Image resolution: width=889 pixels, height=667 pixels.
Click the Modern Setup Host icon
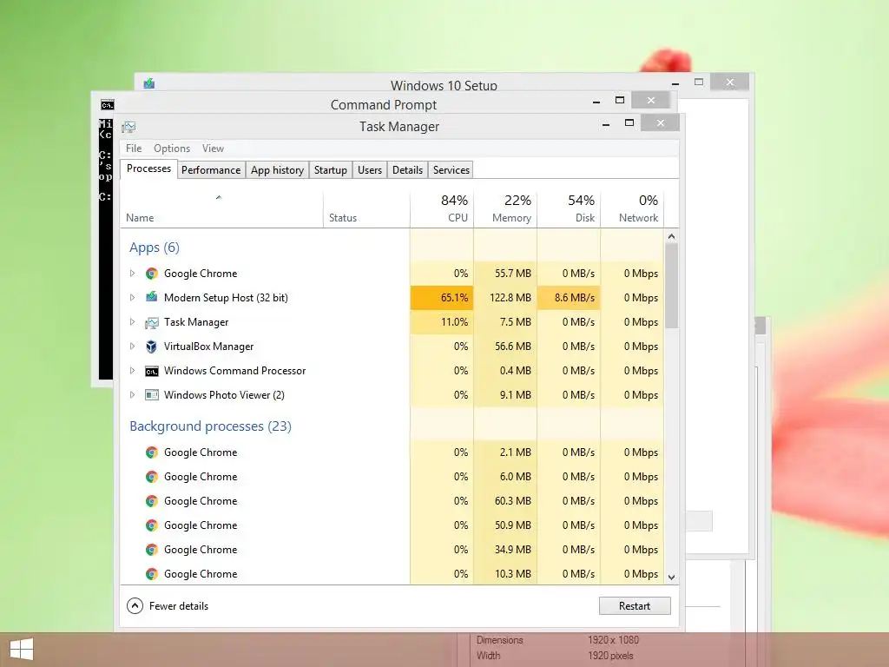151,297
